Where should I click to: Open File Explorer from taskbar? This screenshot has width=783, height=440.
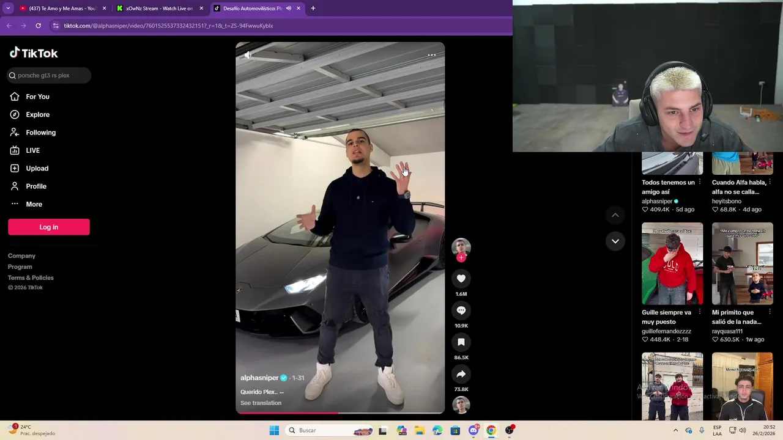point(420,430)
